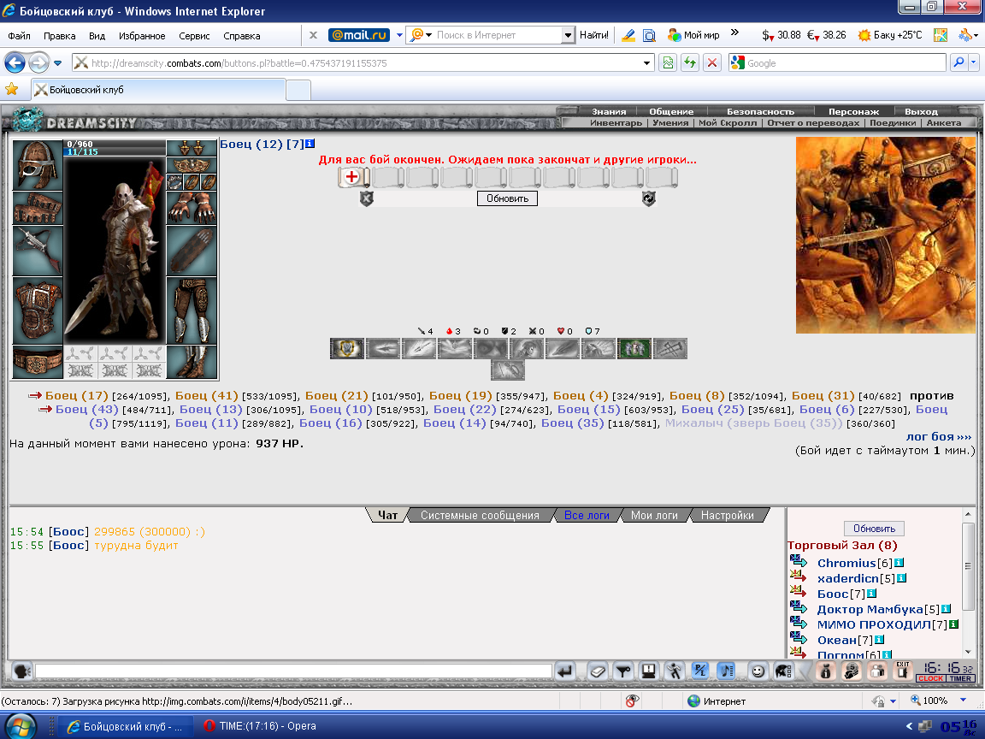Click the shield equipment slot

pyautogui.click(x=192, y=251)
